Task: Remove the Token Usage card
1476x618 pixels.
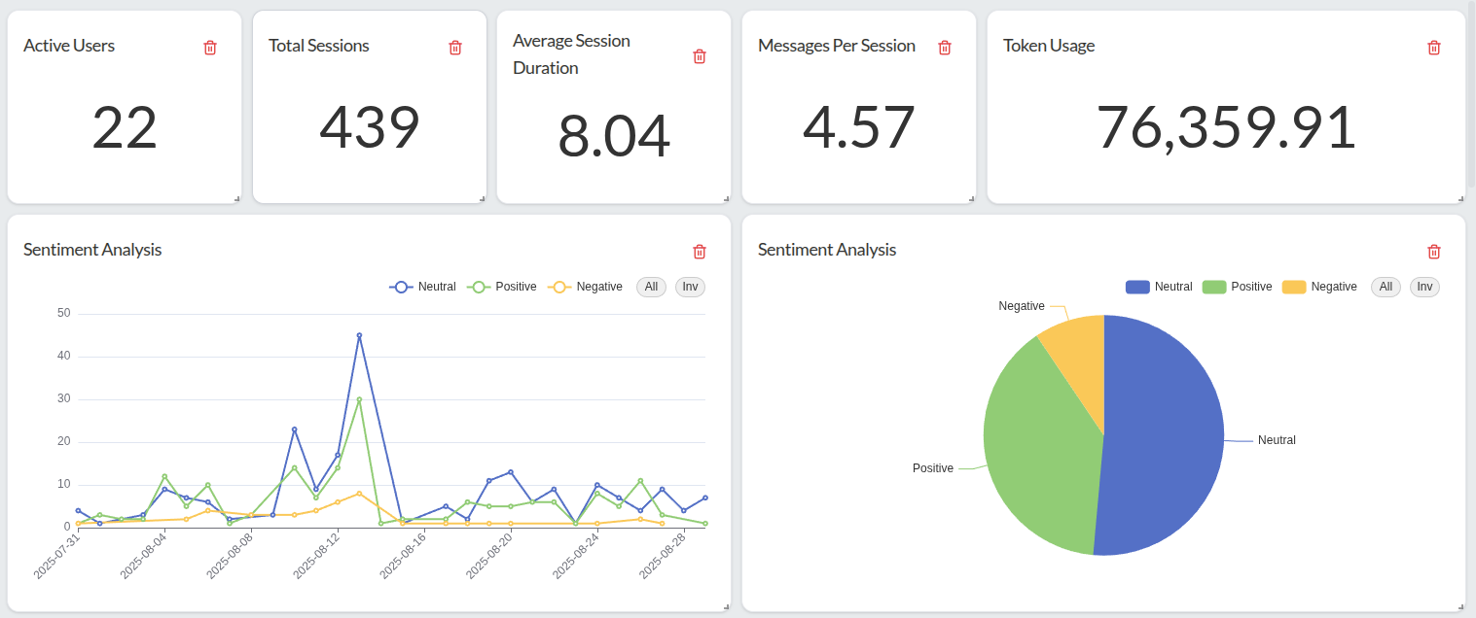Action: pos(1433,47)
